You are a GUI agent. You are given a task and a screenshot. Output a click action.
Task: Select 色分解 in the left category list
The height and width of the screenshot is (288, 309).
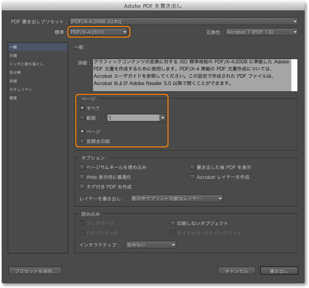pos(15,73)
